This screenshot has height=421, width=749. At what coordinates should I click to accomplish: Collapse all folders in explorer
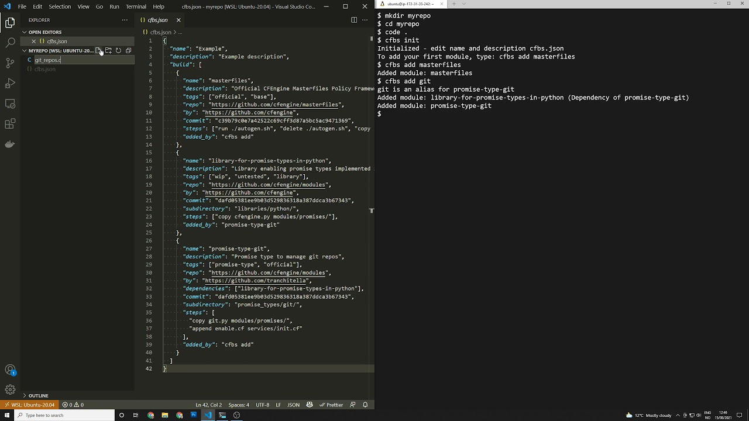pyautogui.click(x=128, y=50)
